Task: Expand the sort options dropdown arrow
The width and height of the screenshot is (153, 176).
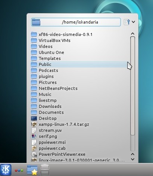Action: [133, 22]
